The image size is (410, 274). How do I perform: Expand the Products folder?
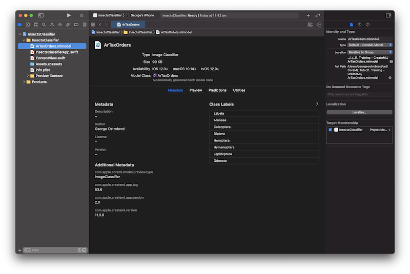click(24, 82)
